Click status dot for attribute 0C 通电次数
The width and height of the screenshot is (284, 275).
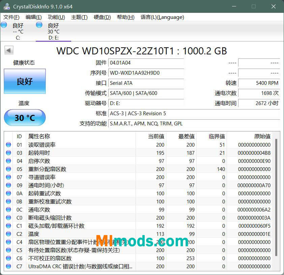pos(8,209)
